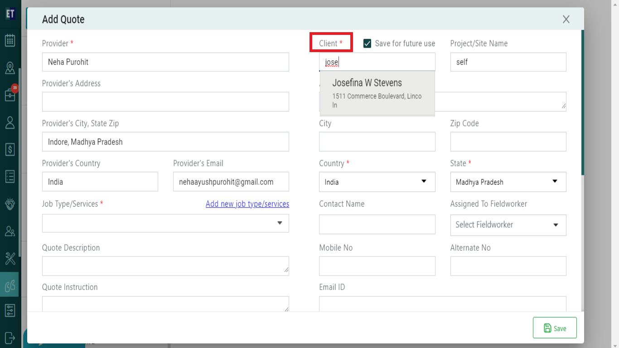Click the logout arrow icon in the sidebar
Viewport: 619px width, 348px height.
[10, 337]
